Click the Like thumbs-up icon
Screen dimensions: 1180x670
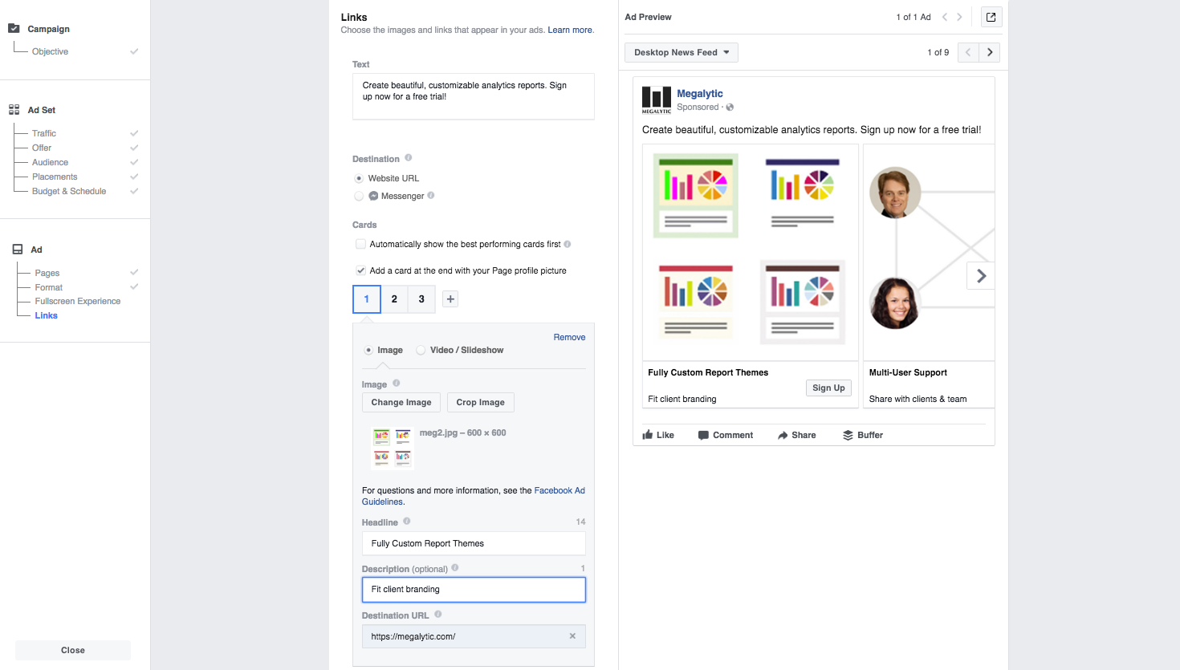click(649, 435)
